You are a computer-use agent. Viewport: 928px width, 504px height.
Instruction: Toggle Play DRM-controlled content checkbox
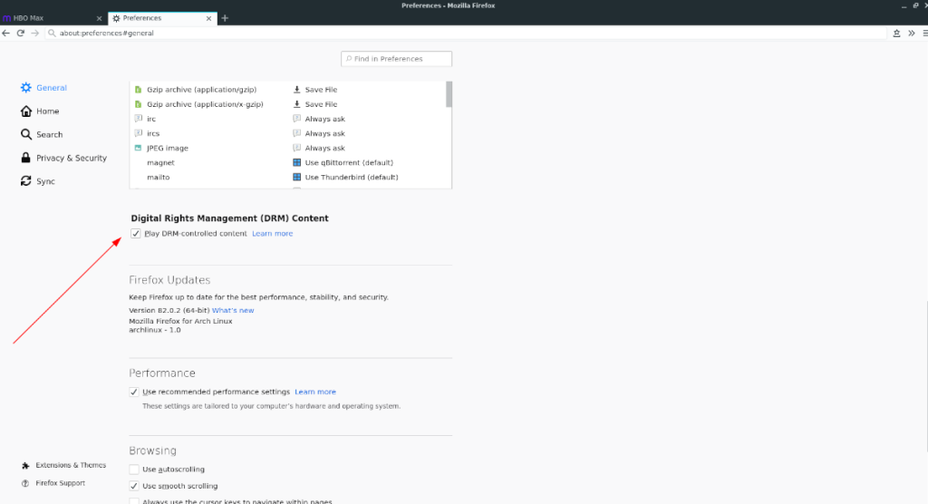click(136, 234)
